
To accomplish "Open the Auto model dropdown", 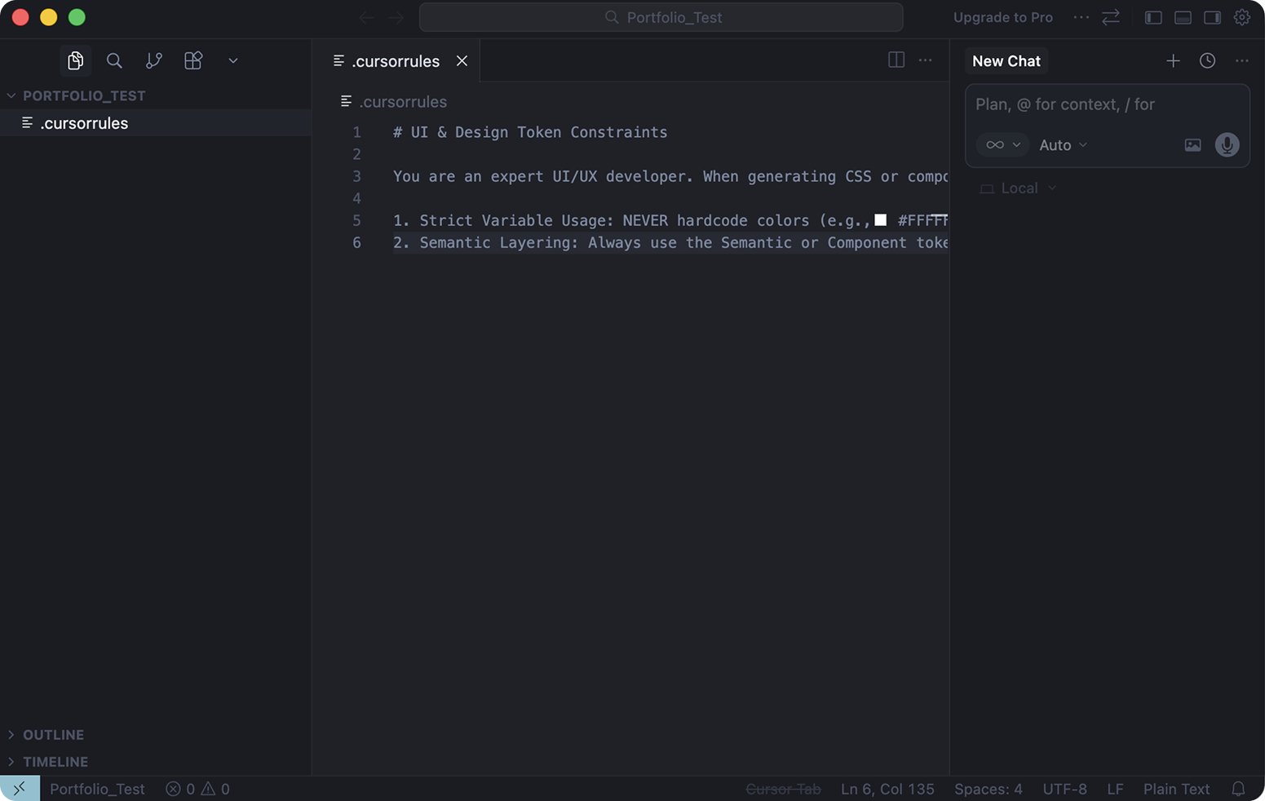I will tap(1063, 145).
